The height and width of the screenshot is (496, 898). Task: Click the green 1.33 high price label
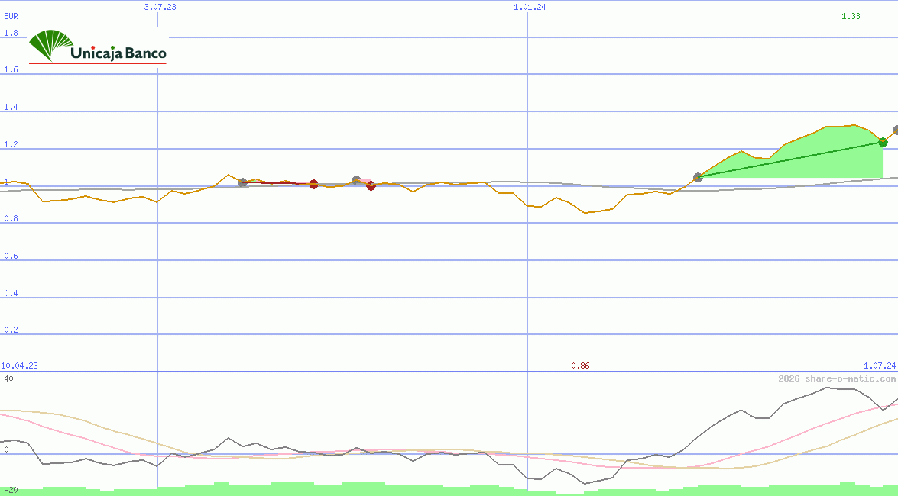(x=851, y=16)
